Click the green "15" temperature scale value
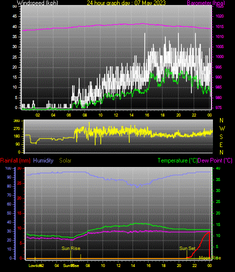Screen dimensions: 235x272 click(218, 224)
